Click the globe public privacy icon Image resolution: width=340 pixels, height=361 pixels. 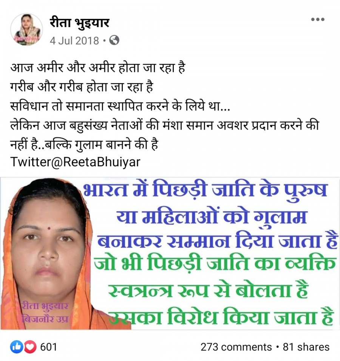[114, 40]
